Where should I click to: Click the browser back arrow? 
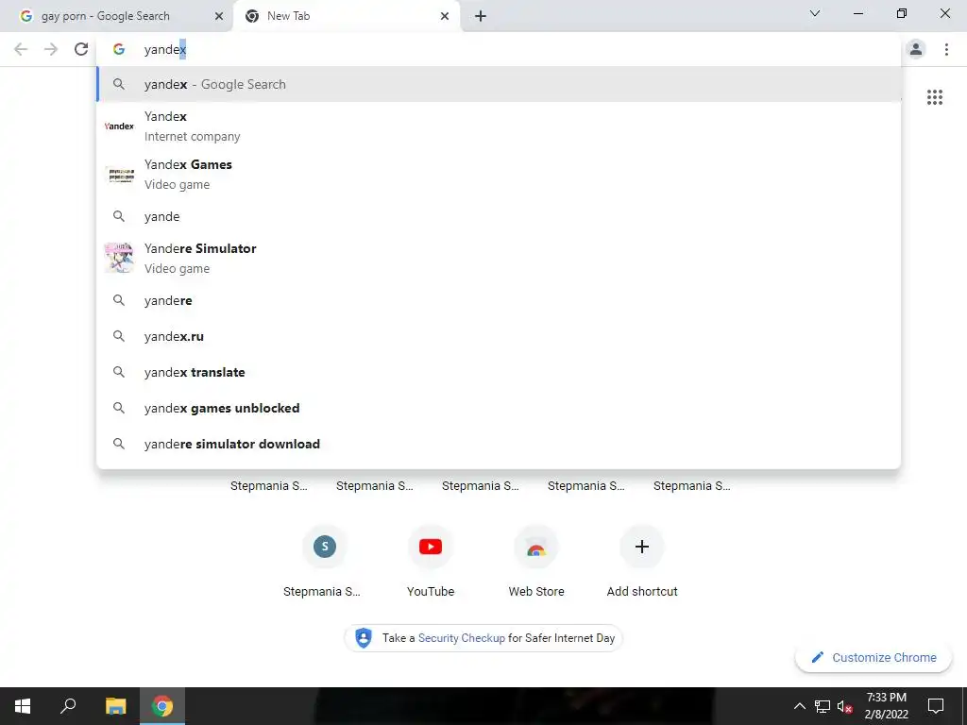tap(21, 49)
